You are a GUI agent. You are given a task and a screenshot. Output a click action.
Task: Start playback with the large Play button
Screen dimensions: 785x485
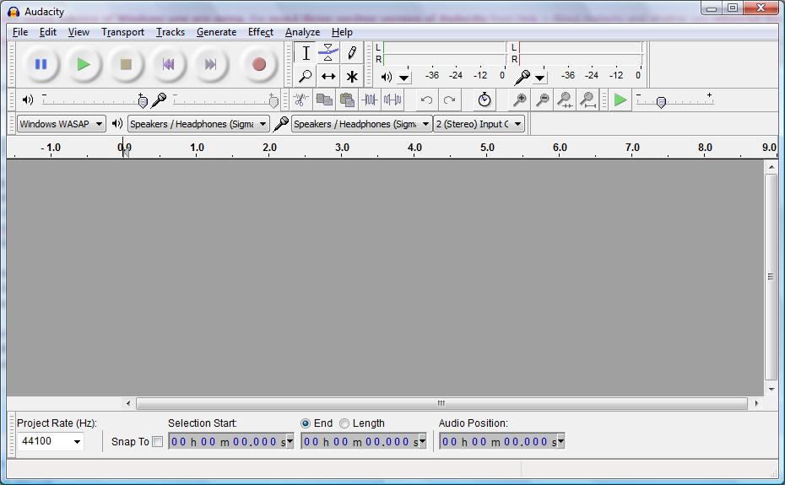83,65
